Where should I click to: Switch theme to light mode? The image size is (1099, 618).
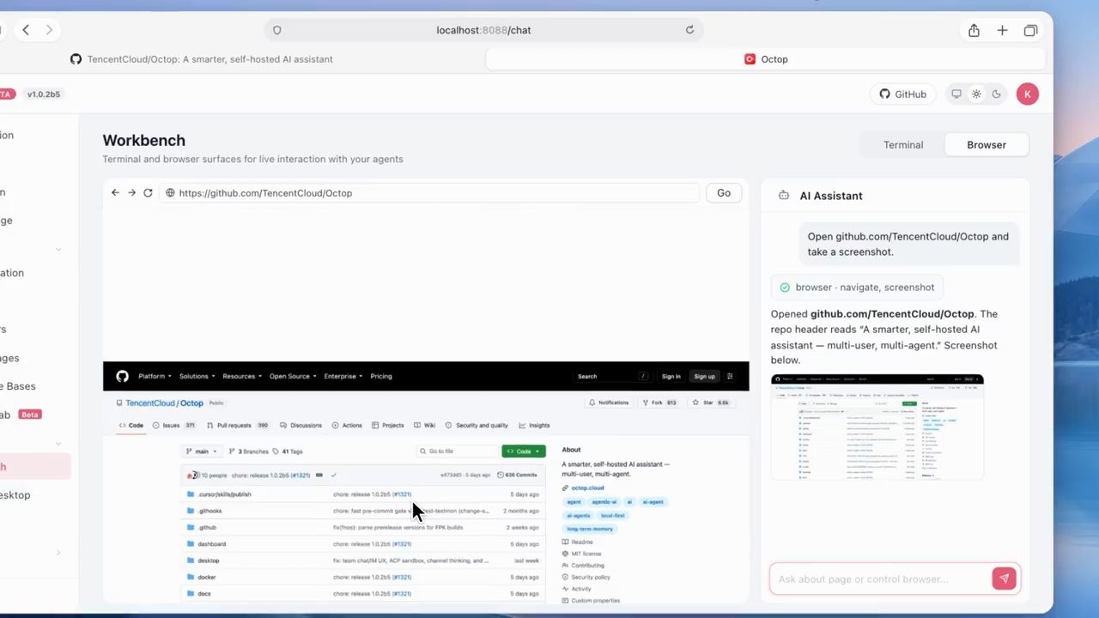tap(976, 94)
